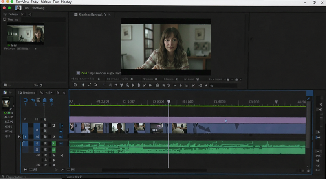Click the first small icon right of the timeline tab

(x=41, y=93)
